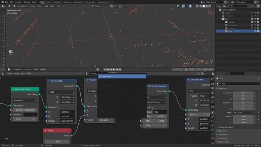Viewport: 261px width, 147px height.
Task: Open the Random method dropdown in Point Distribute
Action: (25, 100)
